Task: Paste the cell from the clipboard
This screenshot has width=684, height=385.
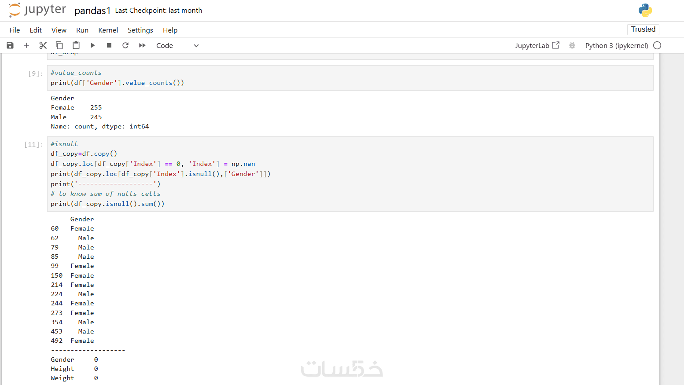Action: tap(76, 45)
